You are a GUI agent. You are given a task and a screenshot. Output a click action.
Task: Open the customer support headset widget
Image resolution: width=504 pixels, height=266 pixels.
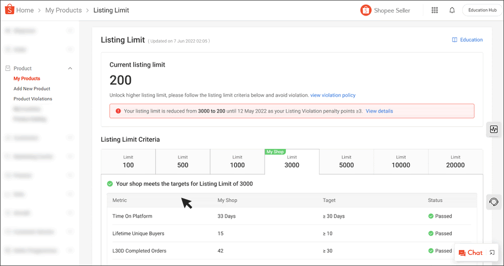[x=494, y=202]
